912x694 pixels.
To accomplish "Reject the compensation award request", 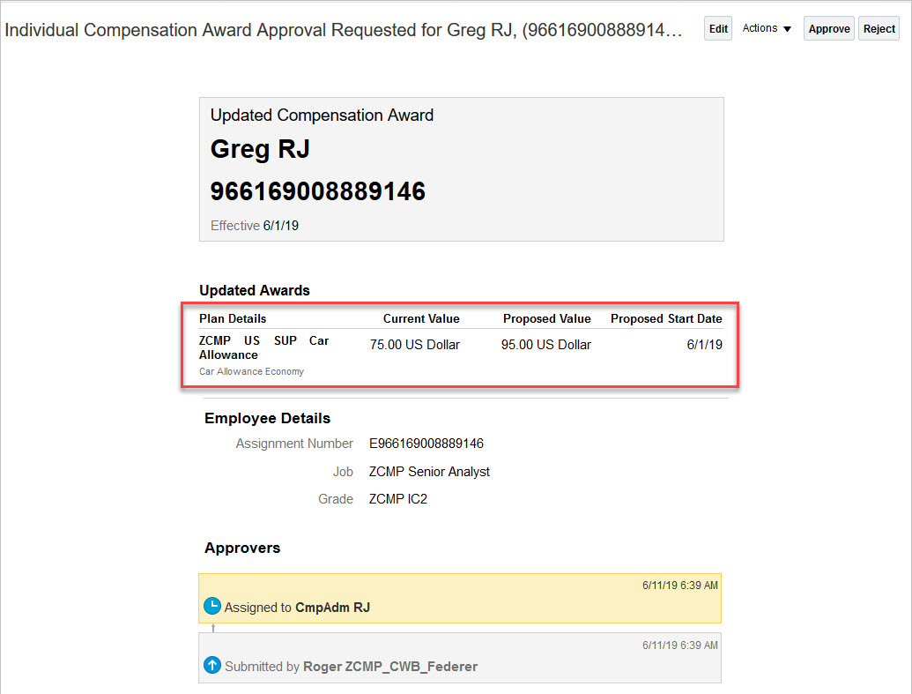I will (x=879, y=29).
